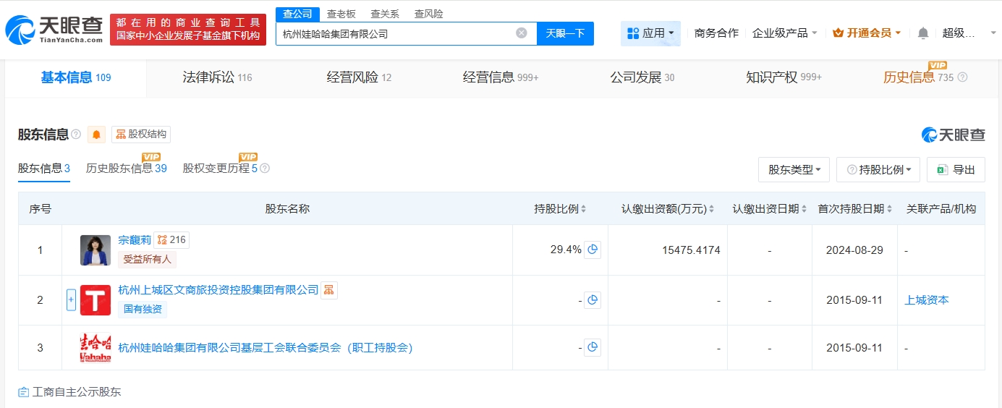
Task: Click the notification bell in top bar
Action: [922, 33]
